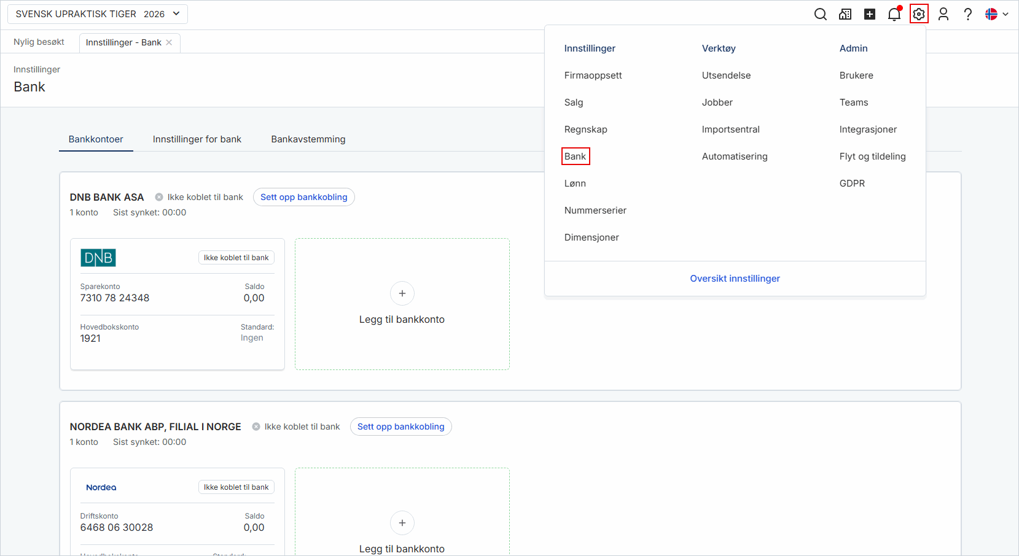The image size is (1019, 556).
Task: Click the NORDEA BANK ABP, FILIAL I NORGE heading
Action: coord(155,427)
